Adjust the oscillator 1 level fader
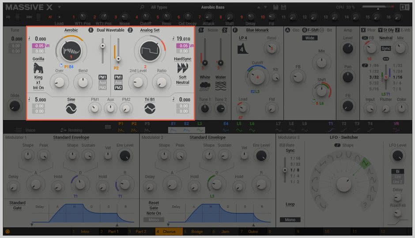The image size is (415, 238). coord(102,46)
